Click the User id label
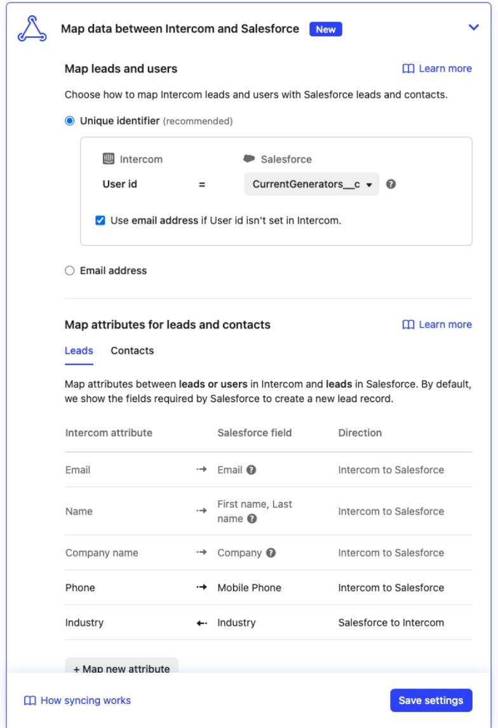498x728 pixels. pyautogui.click(x=120, y=184)
